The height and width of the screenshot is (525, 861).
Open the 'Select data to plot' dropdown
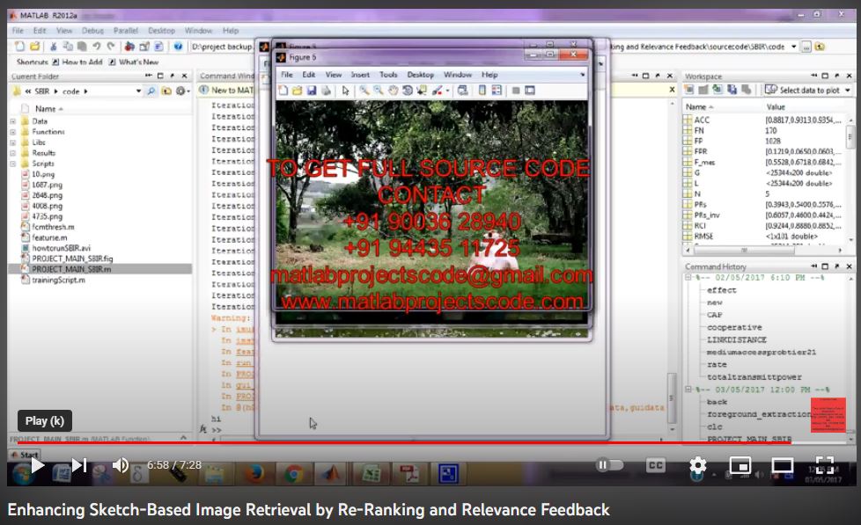(808, 91)
